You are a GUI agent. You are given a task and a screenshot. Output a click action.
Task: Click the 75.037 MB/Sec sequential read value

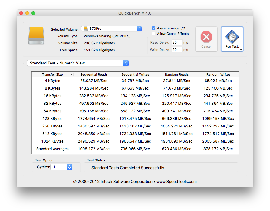pyautogui.click(x=94, y=81)
